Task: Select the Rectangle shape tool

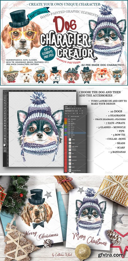Action: [5, 136]
